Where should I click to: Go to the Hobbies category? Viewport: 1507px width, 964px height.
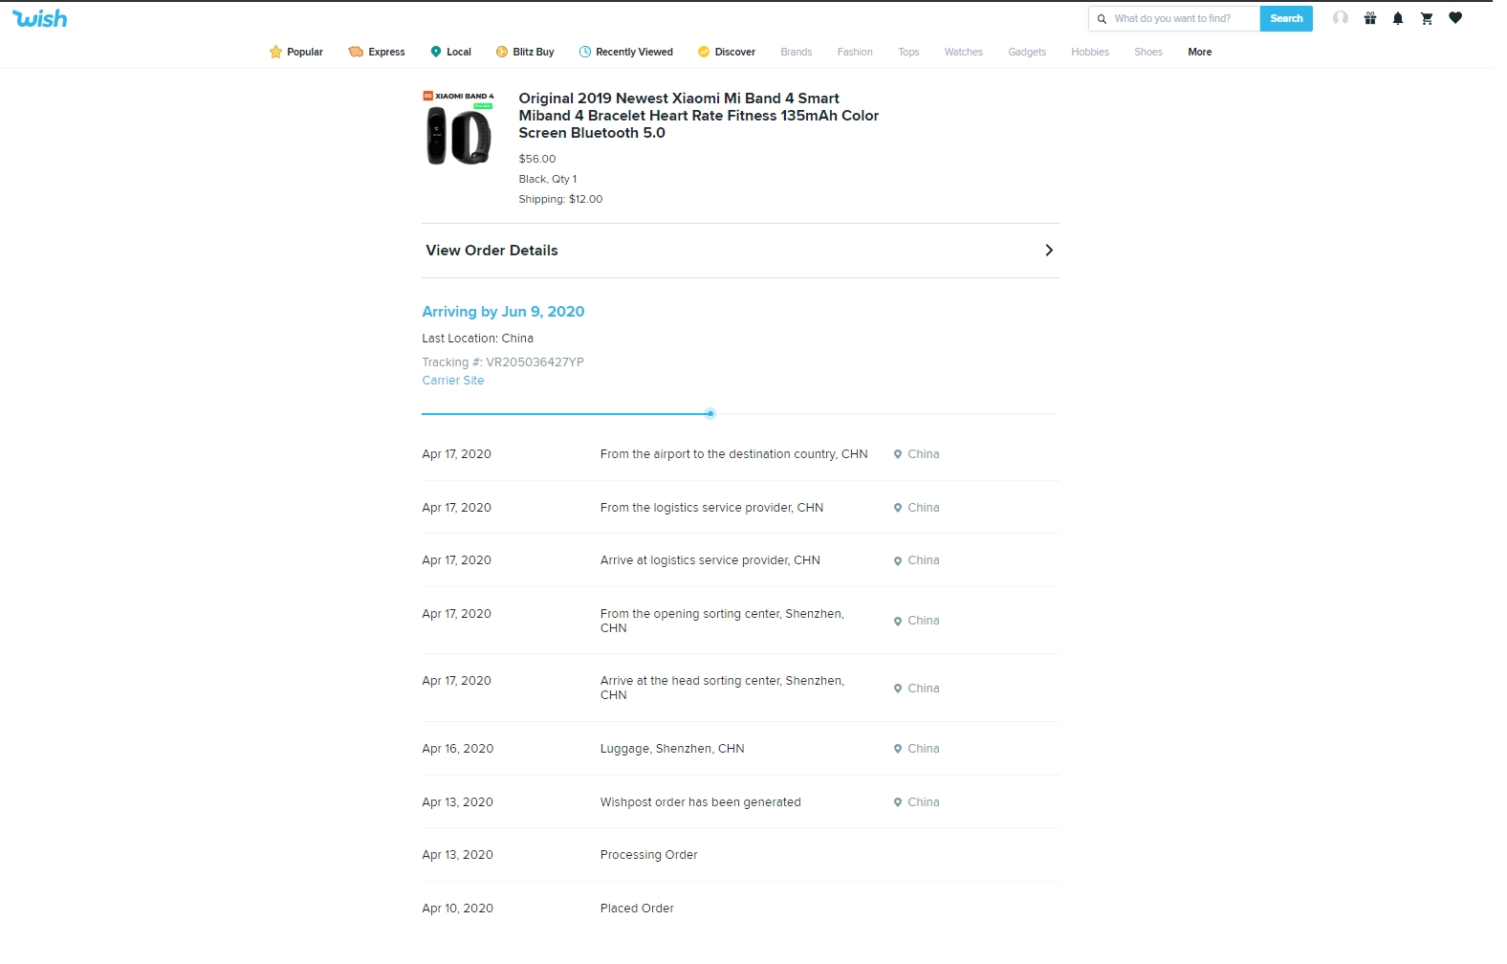(1090, 52)
